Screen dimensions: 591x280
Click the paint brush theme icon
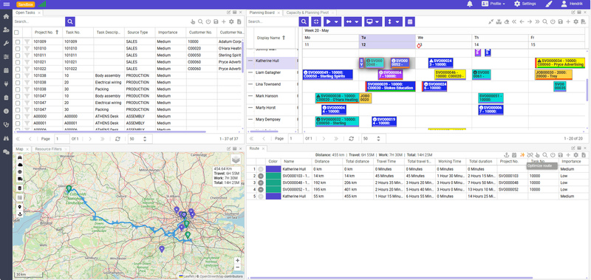(549, 4)
